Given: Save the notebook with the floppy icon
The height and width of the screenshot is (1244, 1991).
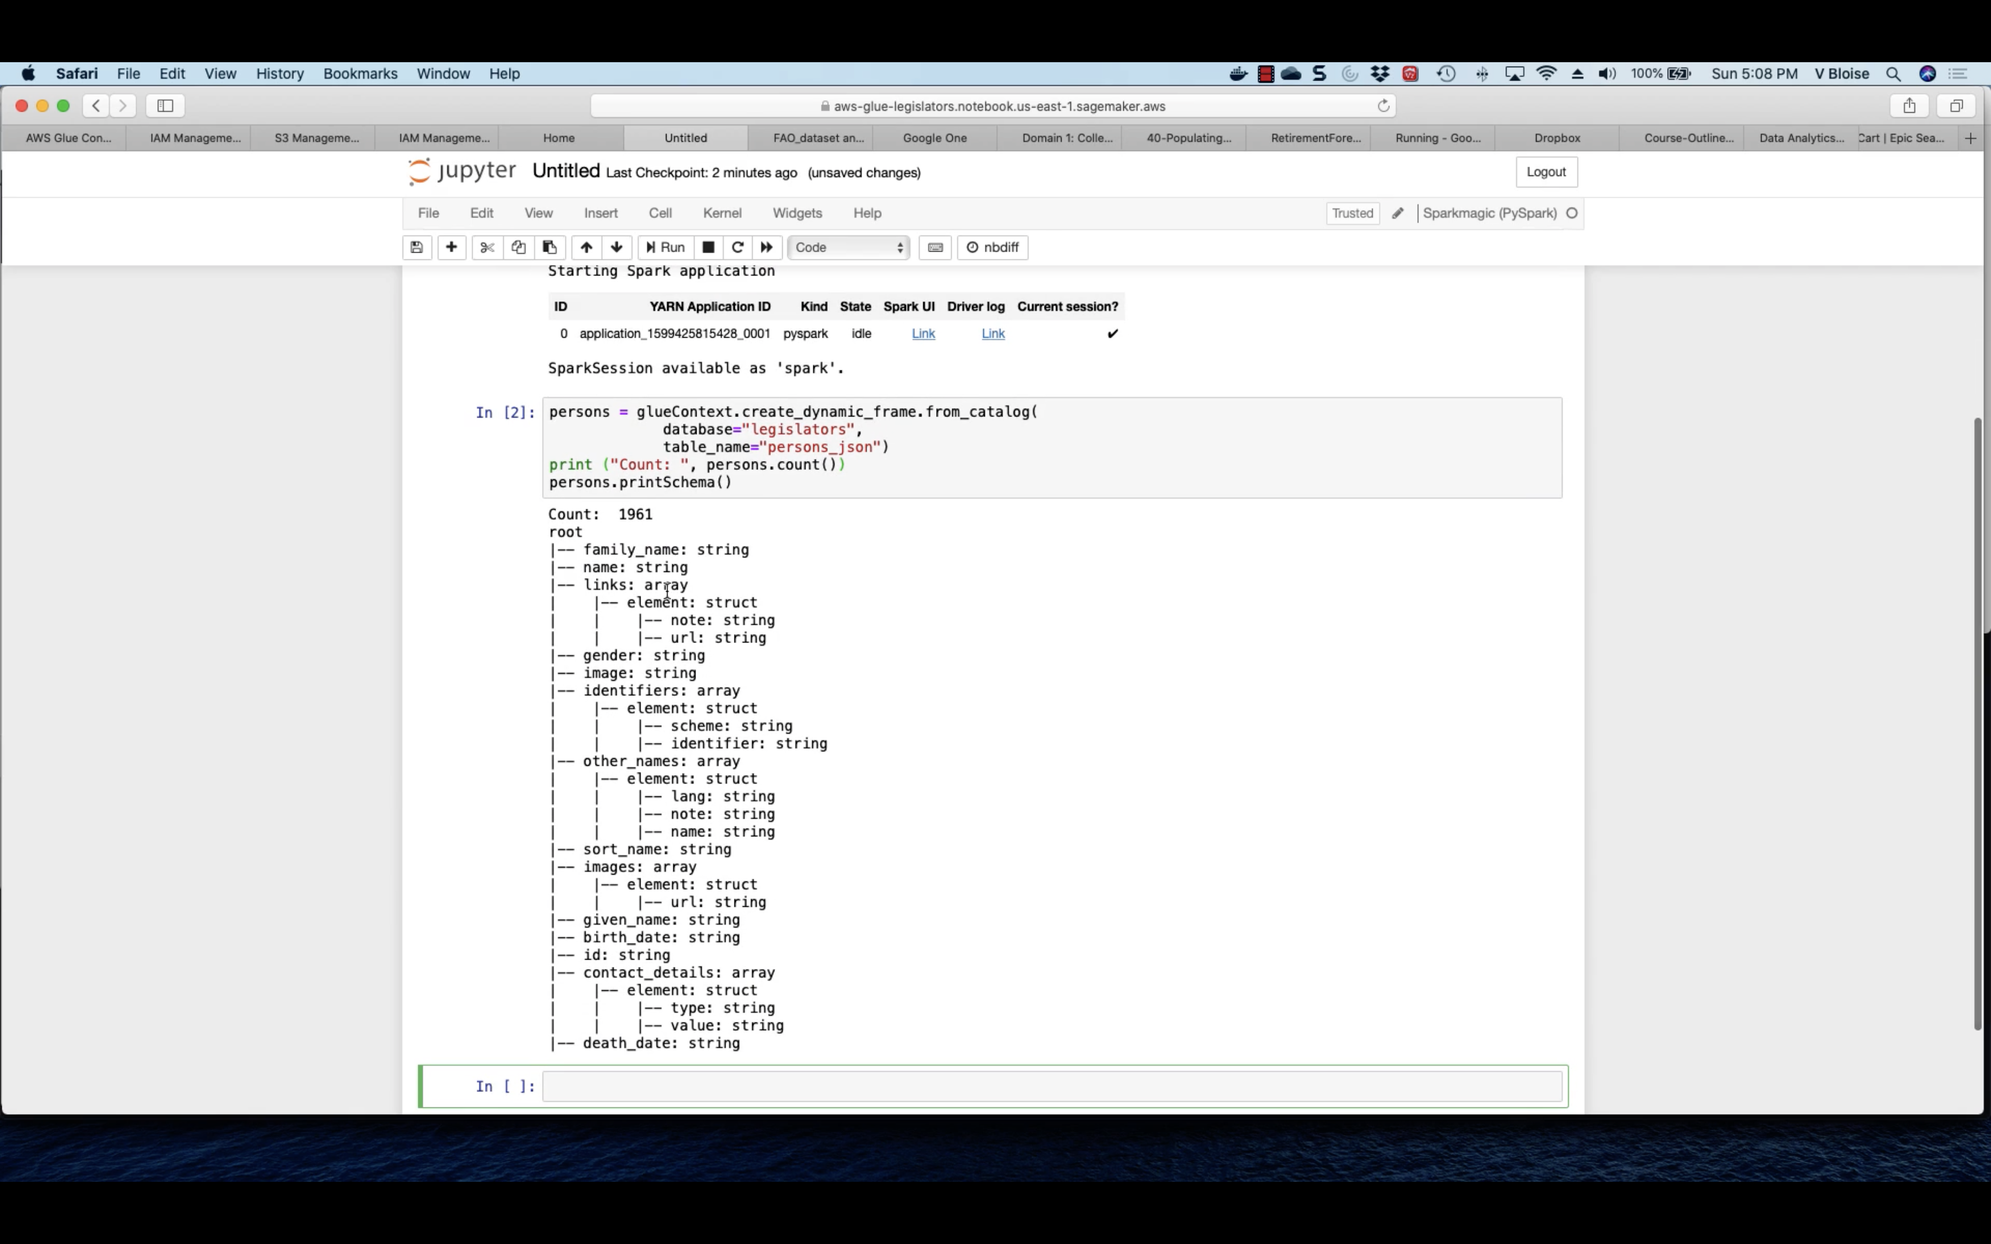Looking at the screenshot, I should pos(416,248).
